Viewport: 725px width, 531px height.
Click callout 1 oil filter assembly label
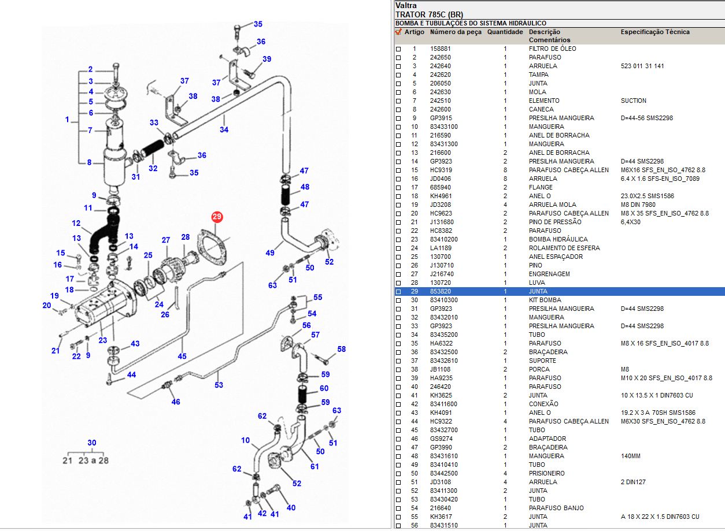(67, 120)
